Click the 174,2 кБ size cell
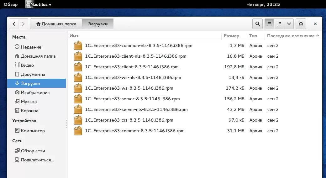Image resolution: width=326 pixels, height=178 pixels. [x=235, y=88]
